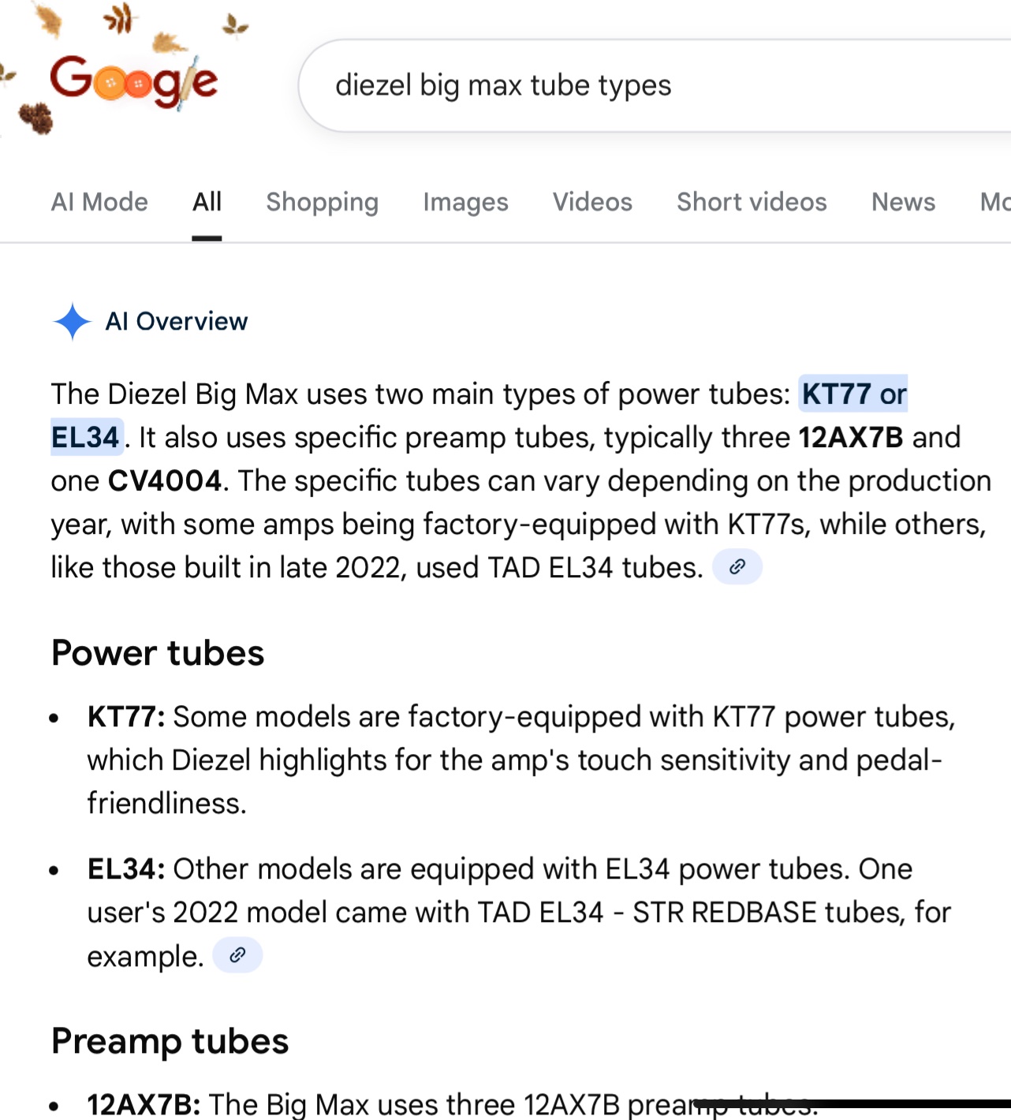Click the AI Overview sparkle icon

73,322
